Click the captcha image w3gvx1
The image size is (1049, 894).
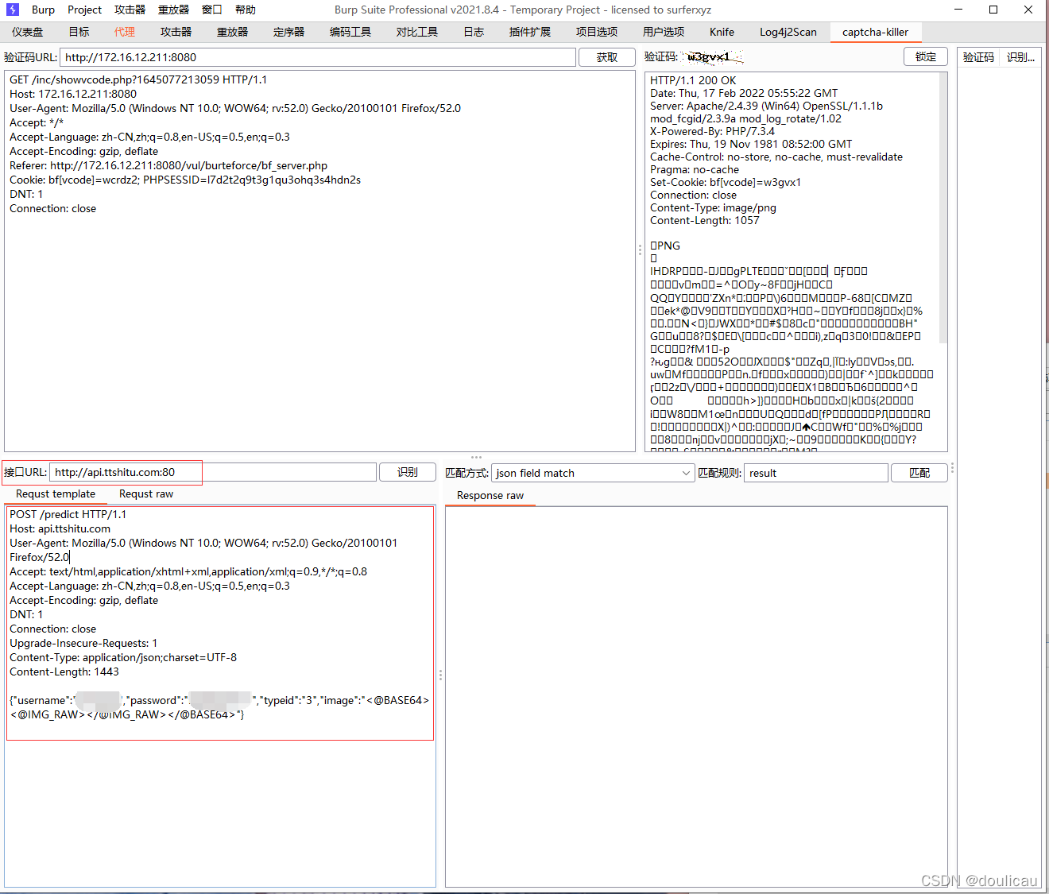tap(712, 56)
